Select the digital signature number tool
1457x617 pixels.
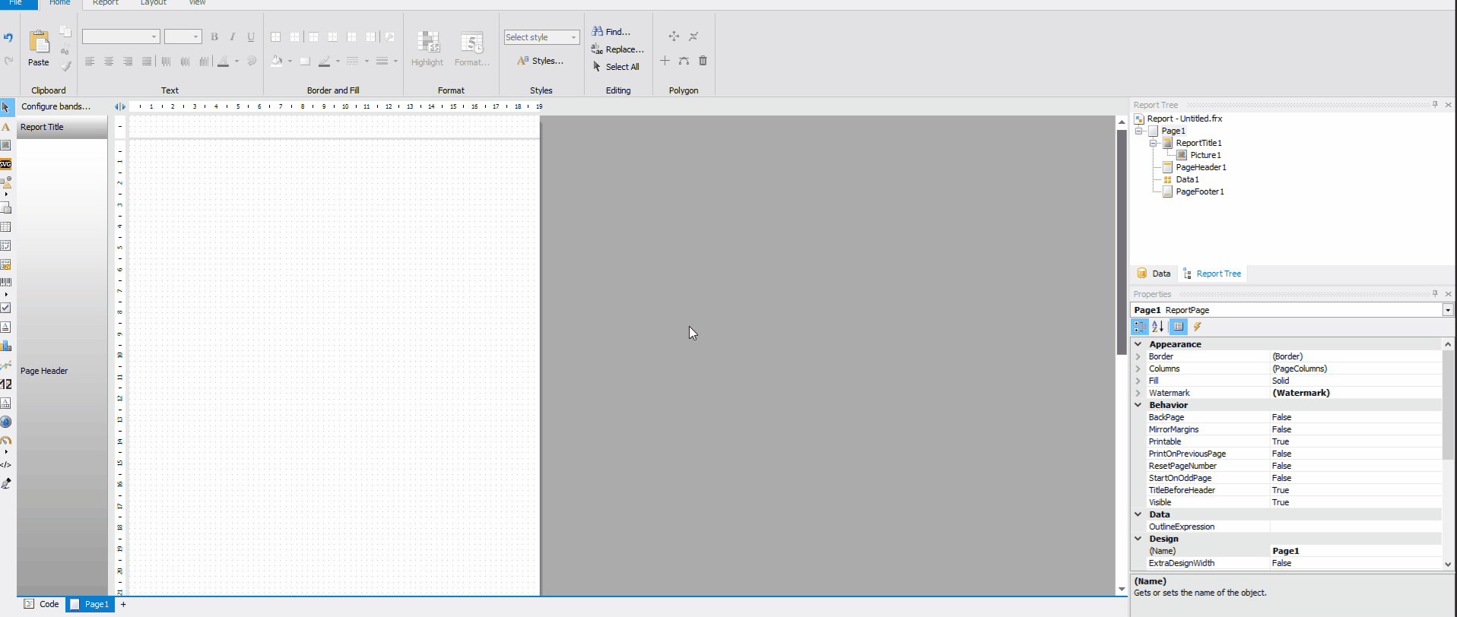pos(6,384)
